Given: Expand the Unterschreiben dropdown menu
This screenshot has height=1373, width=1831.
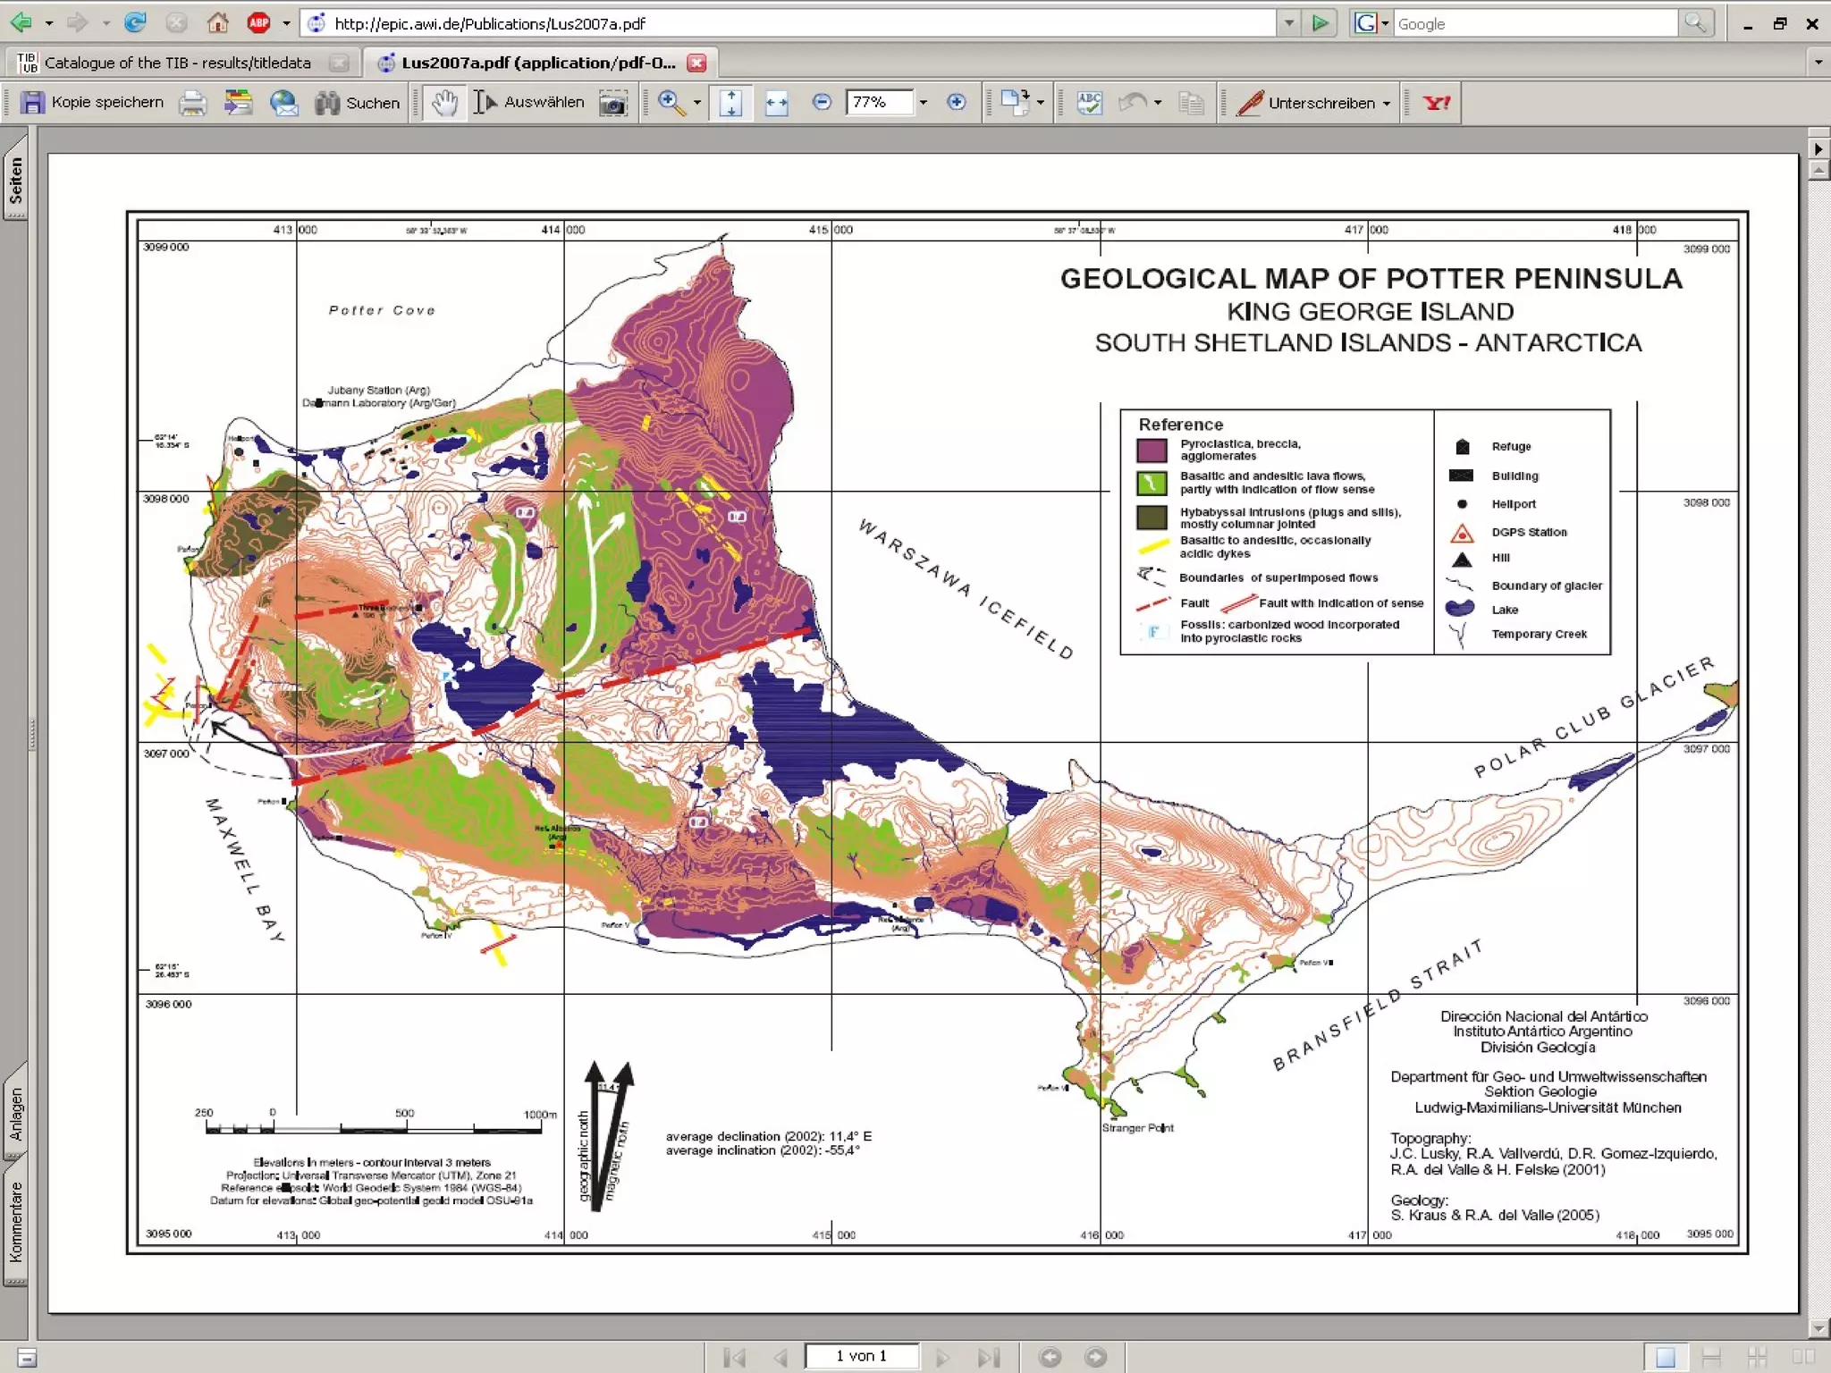Looking at the screenshot, I should pyautogui.click(x=1387, y=104).
